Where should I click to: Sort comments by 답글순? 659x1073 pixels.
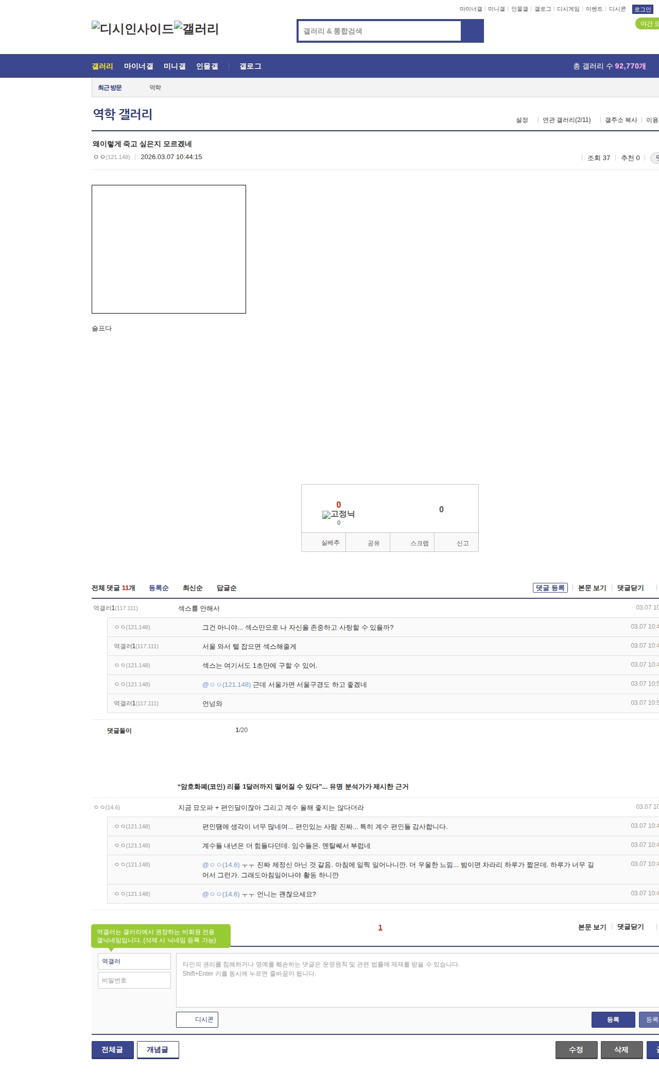227,588
